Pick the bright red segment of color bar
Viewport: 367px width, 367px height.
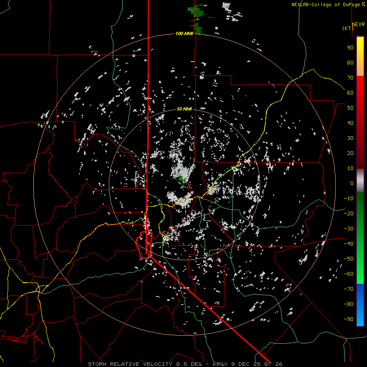[360, 86]
